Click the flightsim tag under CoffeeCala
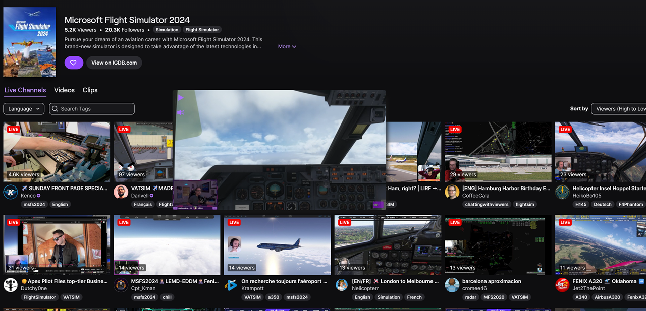Image resolution: width=646 pixels, height=311 pixels. (x=525, y=204)
